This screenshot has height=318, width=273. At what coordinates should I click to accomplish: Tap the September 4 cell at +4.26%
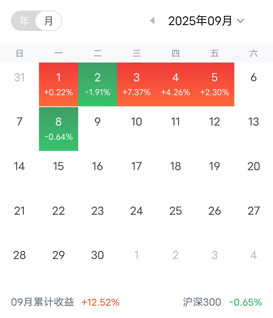(x=176, y=84)
